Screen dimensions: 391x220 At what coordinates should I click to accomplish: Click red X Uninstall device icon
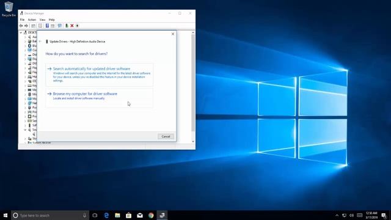tap(72, 26)
